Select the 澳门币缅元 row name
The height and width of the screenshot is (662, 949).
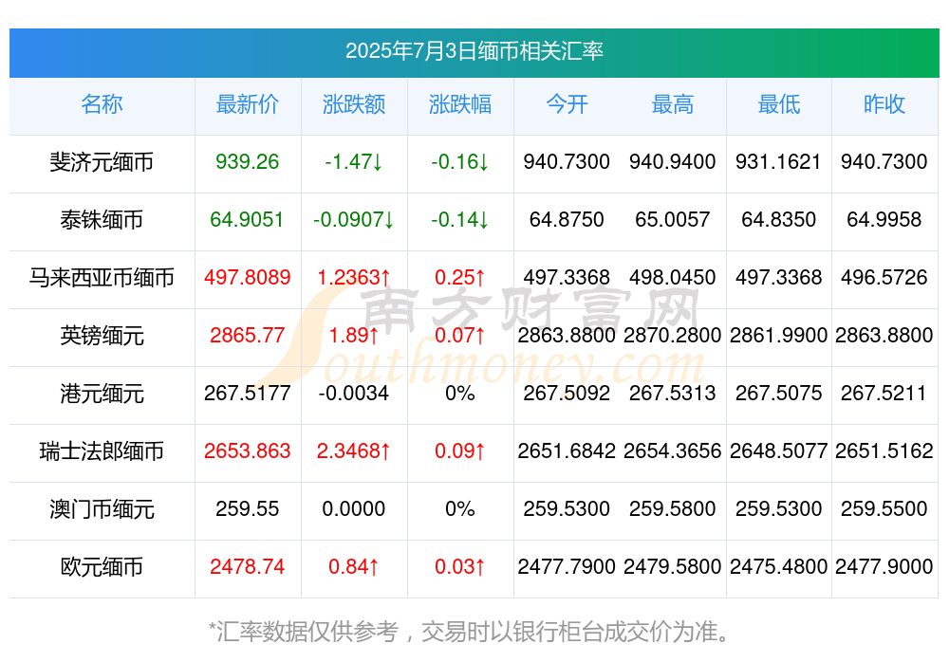102,509
